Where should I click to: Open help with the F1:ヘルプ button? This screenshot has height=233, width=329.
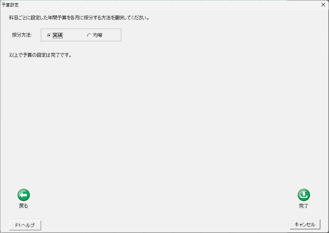coord(25,225)
